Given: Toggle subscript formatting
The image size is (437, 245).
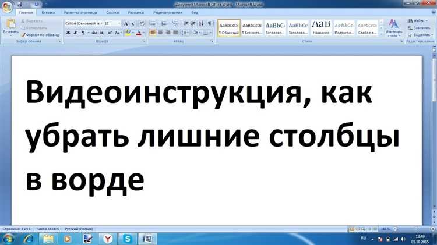Looking at the screenshot, I should [102, 33].
